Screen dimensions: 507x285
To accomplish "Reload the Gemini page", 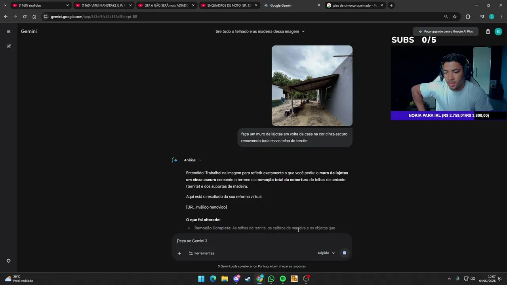I will pyautogui.click(x=25, y=17).
